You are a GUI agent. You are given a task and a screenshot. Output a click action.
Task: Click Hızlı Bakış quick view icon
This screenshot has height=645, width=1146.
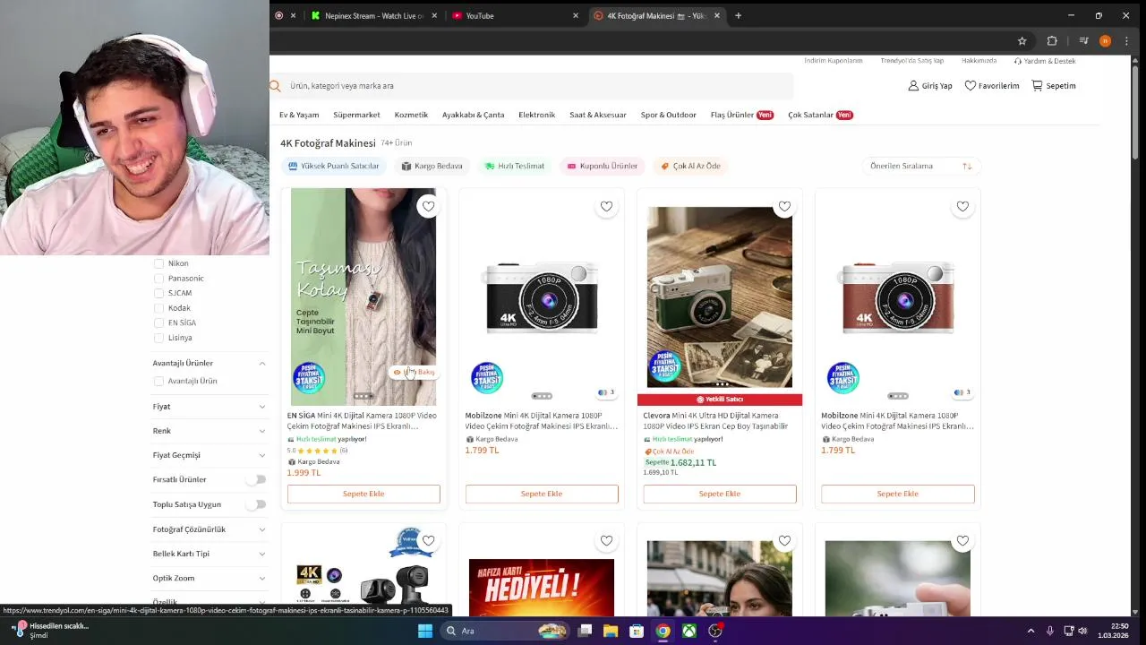pos(414,372)
